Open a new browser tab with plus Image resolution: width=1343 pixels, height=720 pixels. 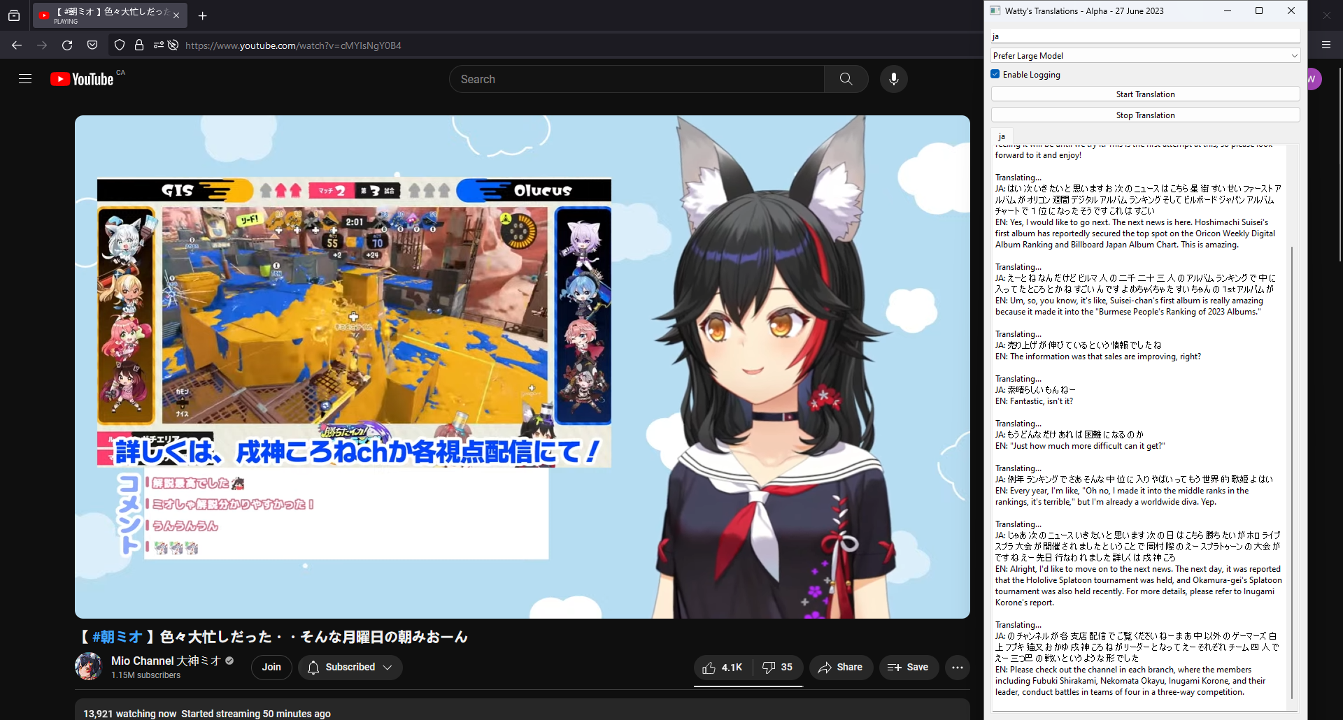[x=202, y=15]
